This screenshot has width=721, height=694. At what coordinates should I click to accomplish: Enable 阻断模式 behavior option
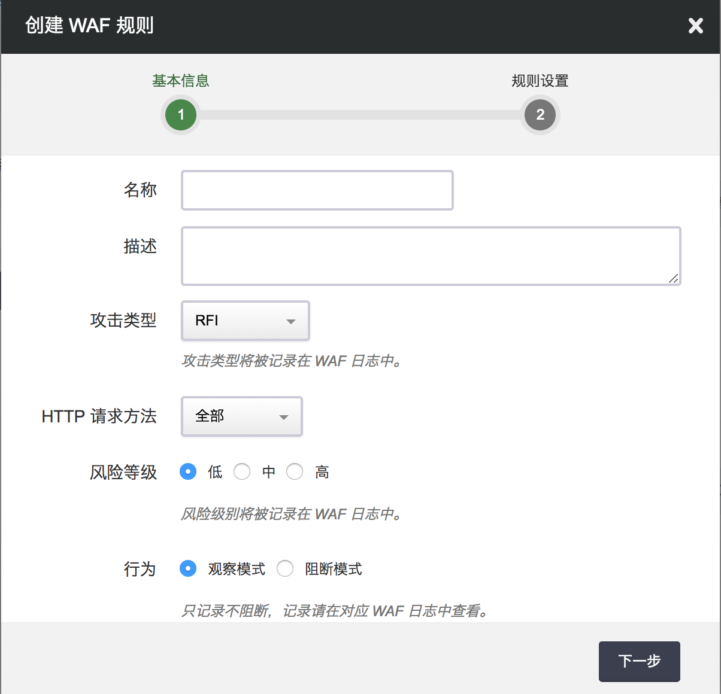click(285, 568)
